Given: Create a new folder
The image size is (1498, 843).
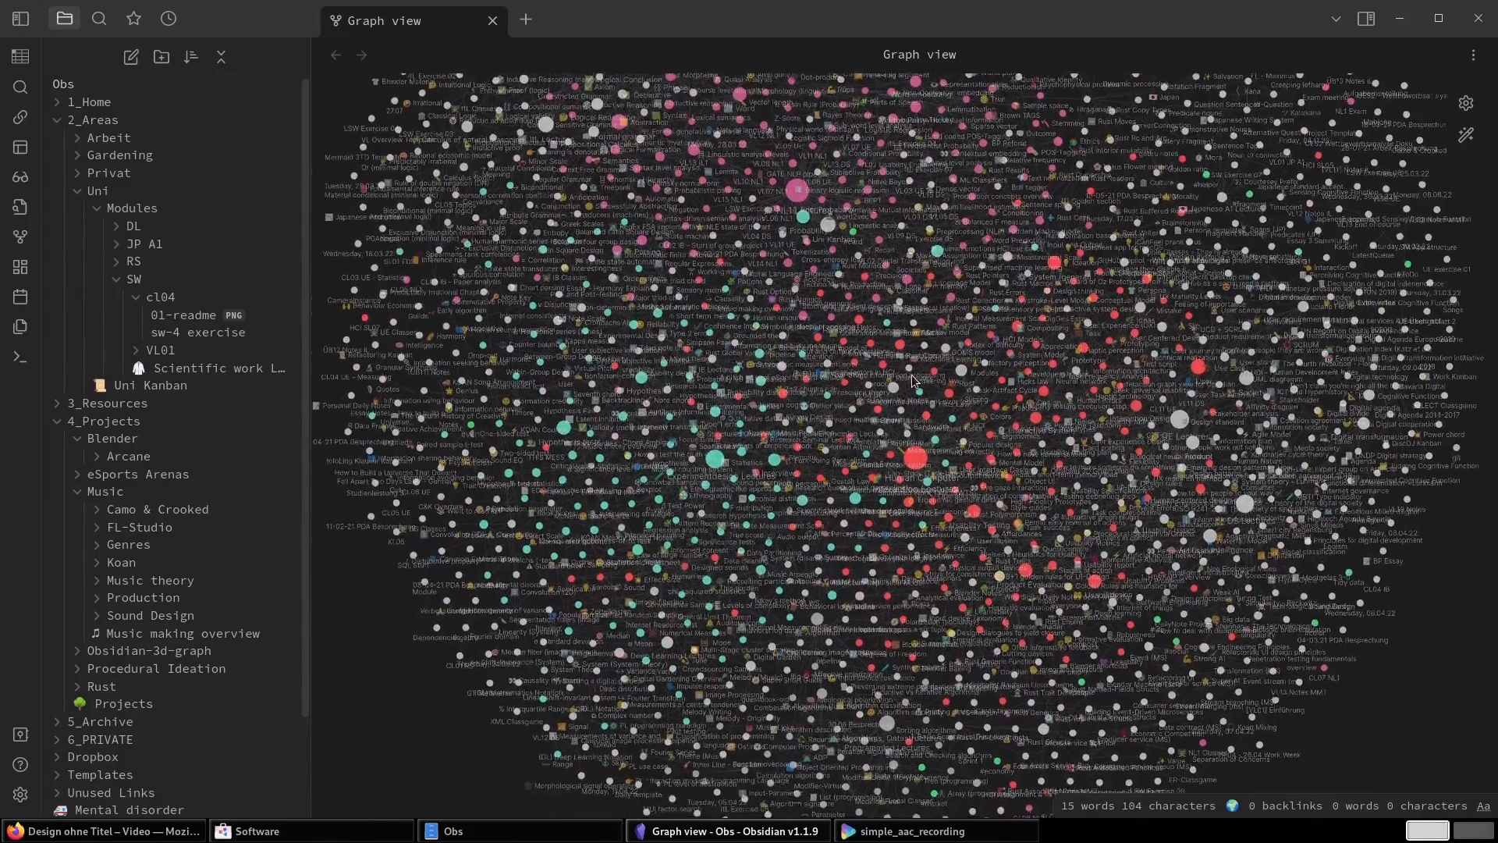Looking at the screenshot, I should 162,57.
